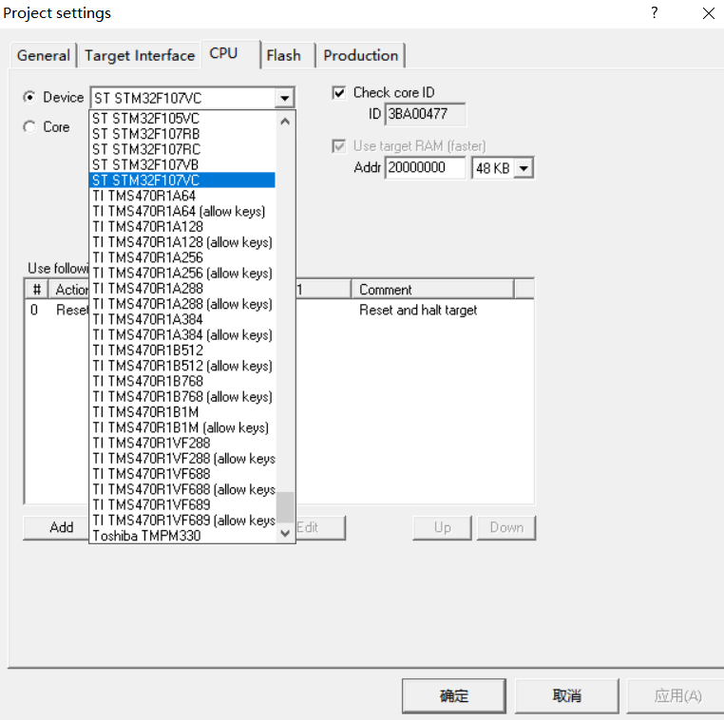Open the General tab
The image size is (724, 720).
[44, 55]
